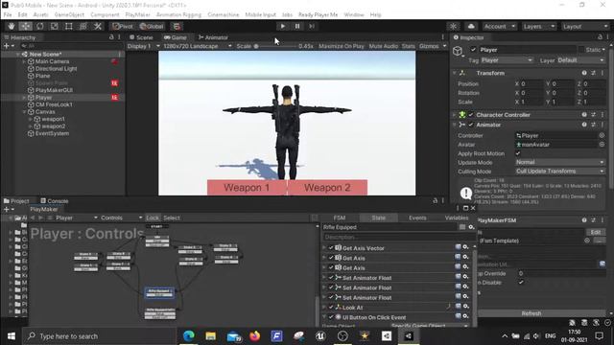
Task: Collapse the New Scene hierarchy root
Action: [x=18, y=55]
